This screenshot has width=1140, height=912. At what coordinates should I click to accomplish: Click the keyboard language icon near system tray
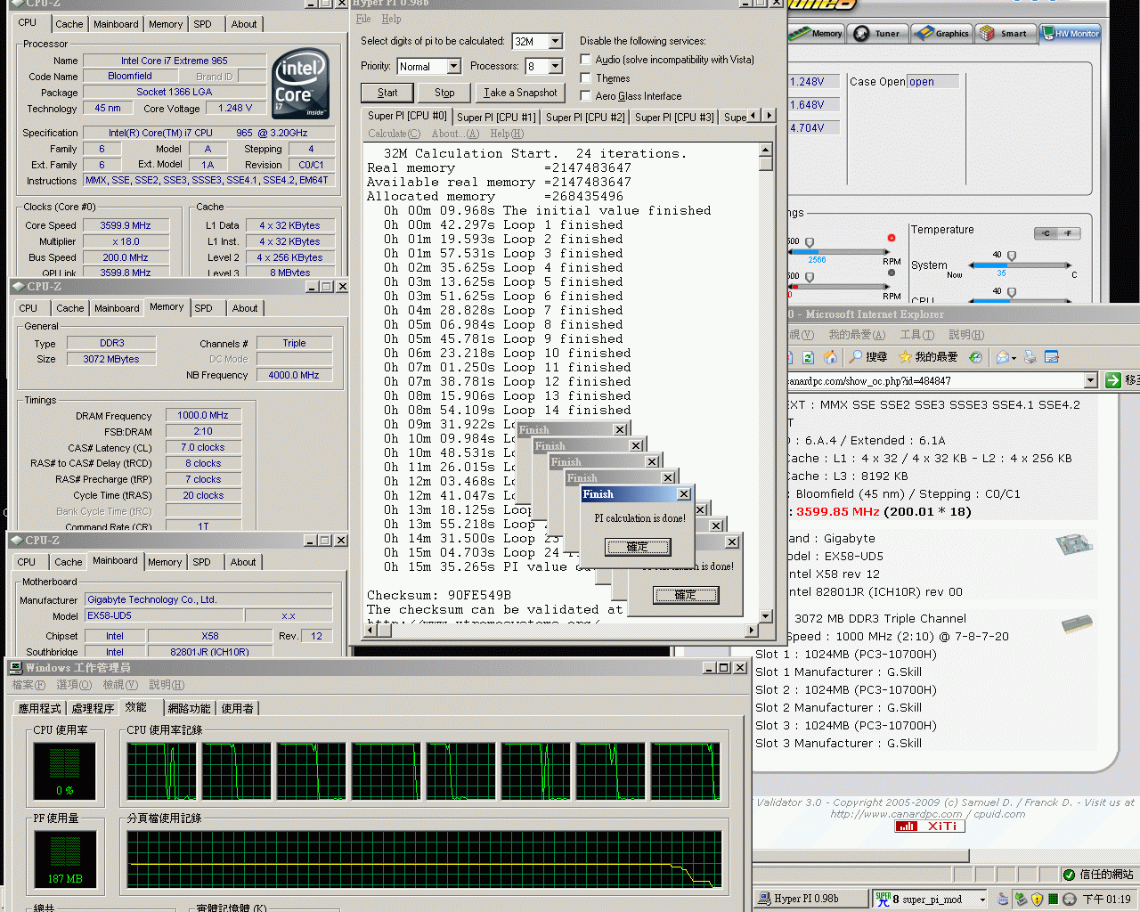[x=1003, y=900]
